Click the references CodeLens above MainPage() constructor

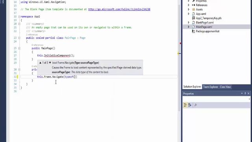[x=37, y=45]
